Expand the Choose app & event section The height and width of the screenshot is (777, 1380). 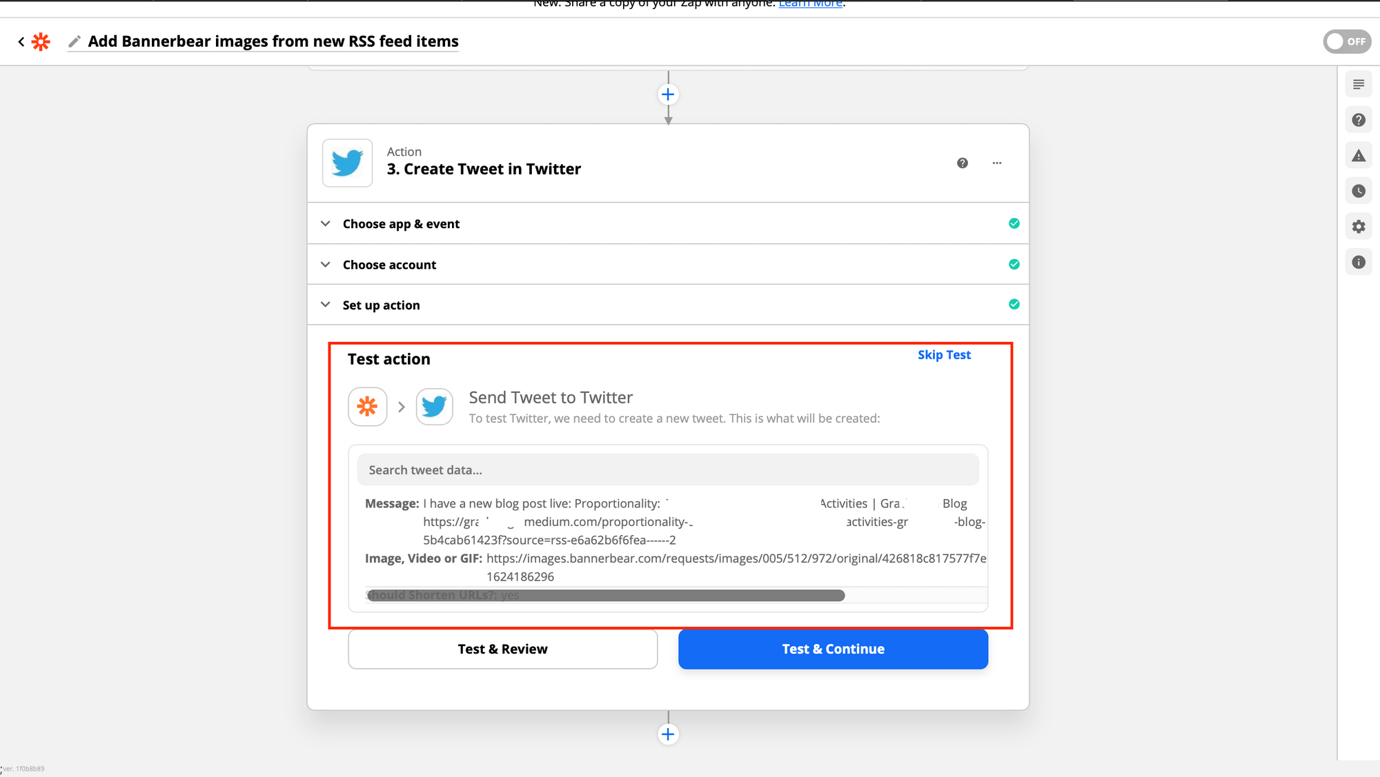(x=668, y=224)
